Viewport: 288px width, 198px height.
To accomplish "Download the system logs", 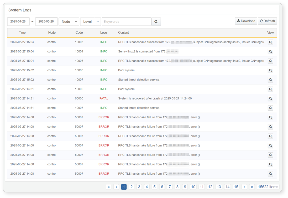I will click(x=246, y=21).
